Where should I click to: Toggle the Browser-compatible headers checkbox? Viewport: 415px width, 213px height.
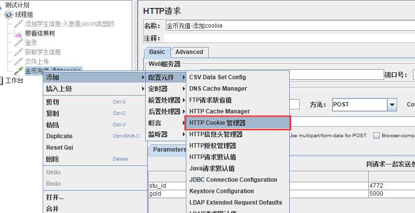[376, 136]
